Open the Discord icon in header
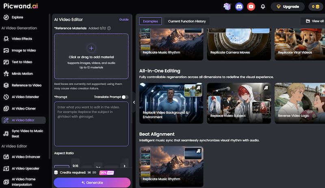The image size is (325, 188). 239,7
